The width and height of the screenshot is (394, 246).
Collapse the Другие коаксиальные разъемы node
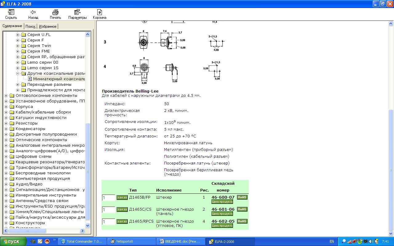[x=18, y=73]
